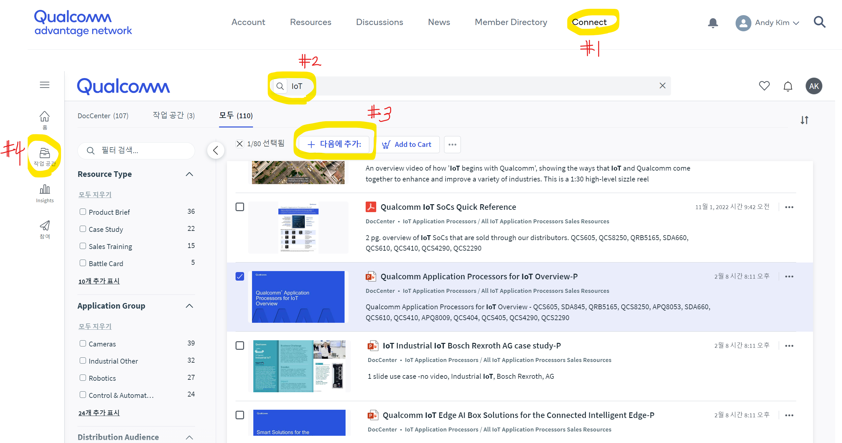Uncheck the Application Processors for IoT Overview-P checkbox

[x=240, y=276]
